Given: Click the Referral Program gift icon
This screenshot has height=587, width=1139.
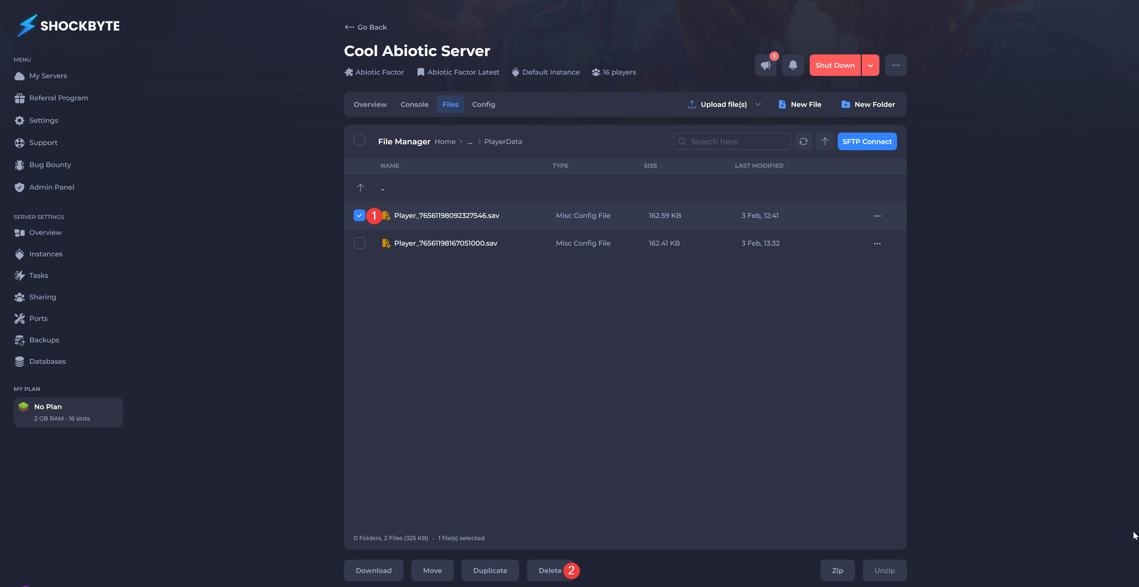Looking at the screenshot, I should point(20,98).
